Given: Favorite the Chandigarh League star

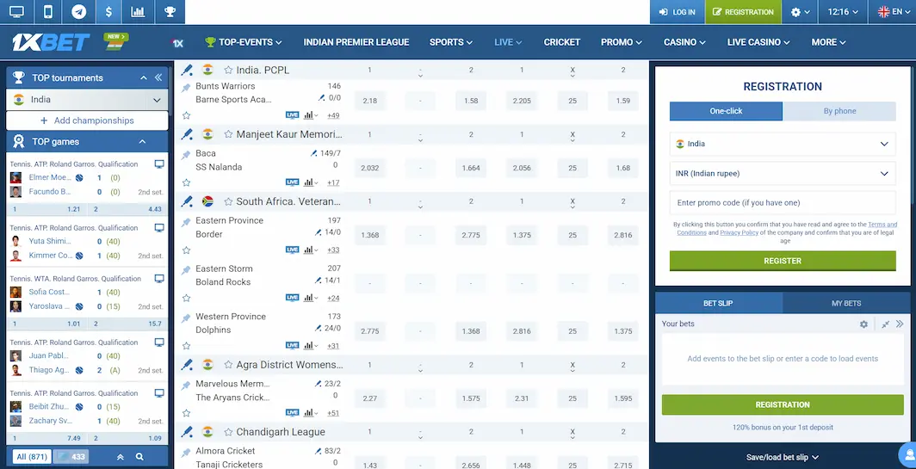Looking at the screenshot, I should 228,432.
